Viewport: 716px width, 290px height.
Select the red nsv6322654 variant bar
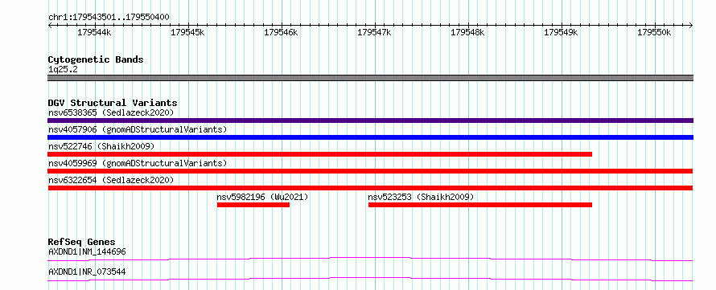click(x=370, y=188)
